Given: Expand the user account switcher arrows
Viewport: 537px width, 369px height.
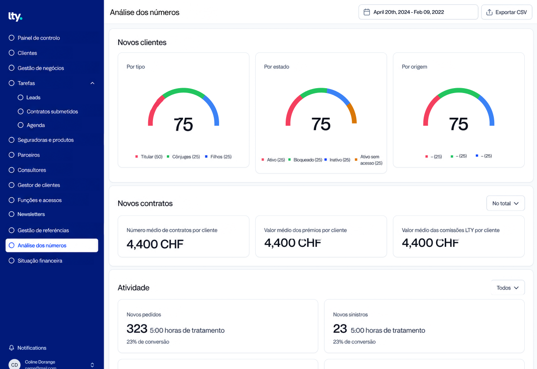Looking at the screenshot, I should pos(92,365).
